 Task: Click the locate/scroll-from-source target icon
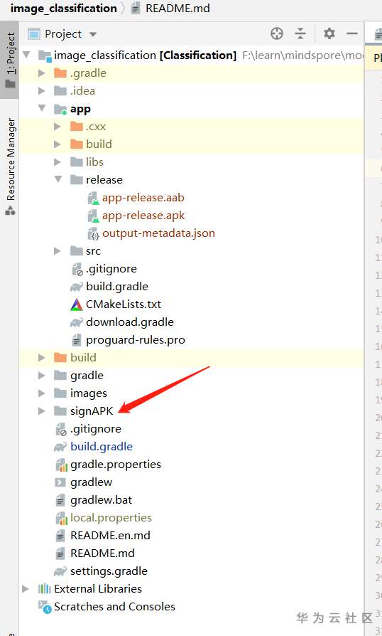coord(277,33)
